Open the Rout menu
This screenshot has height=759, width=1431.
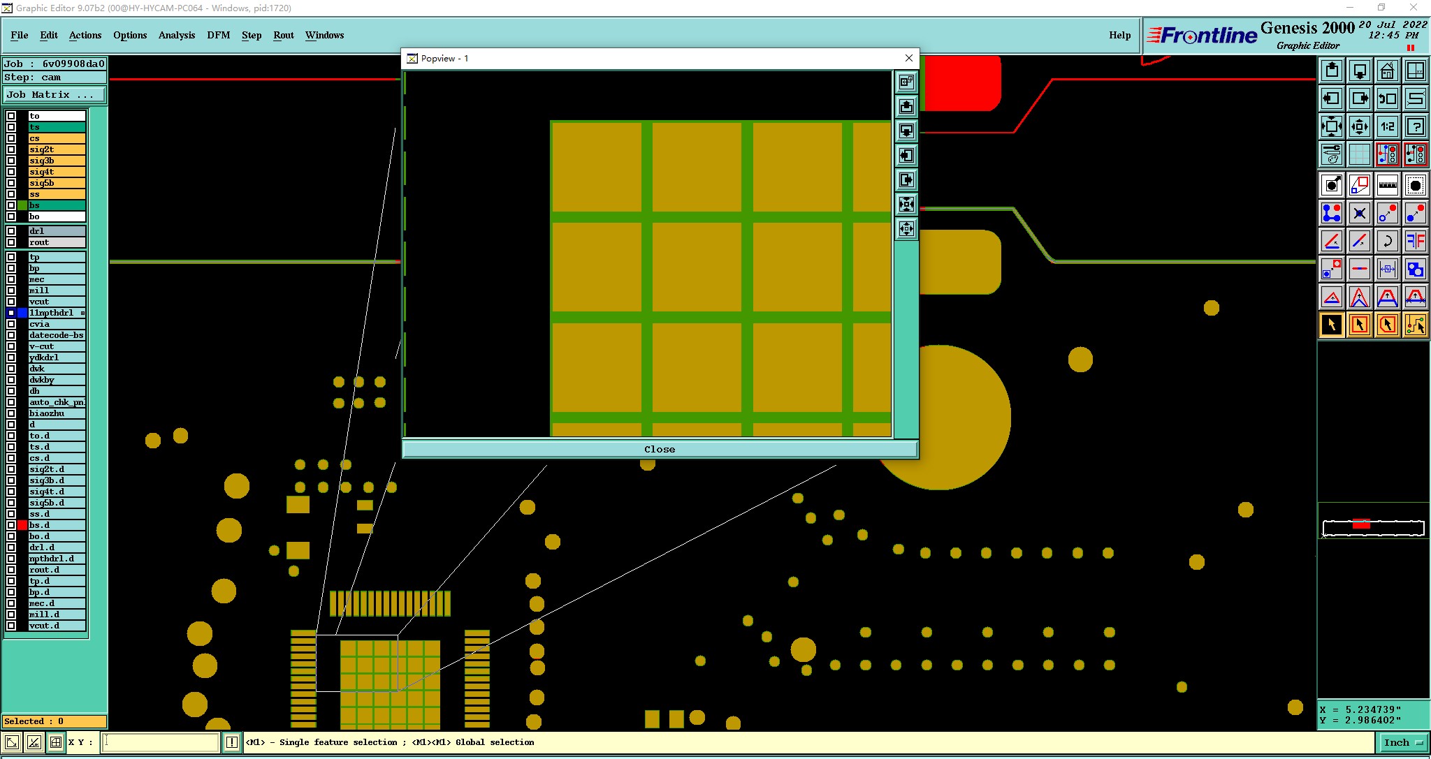pyautogui.click(x=283, y=35)
